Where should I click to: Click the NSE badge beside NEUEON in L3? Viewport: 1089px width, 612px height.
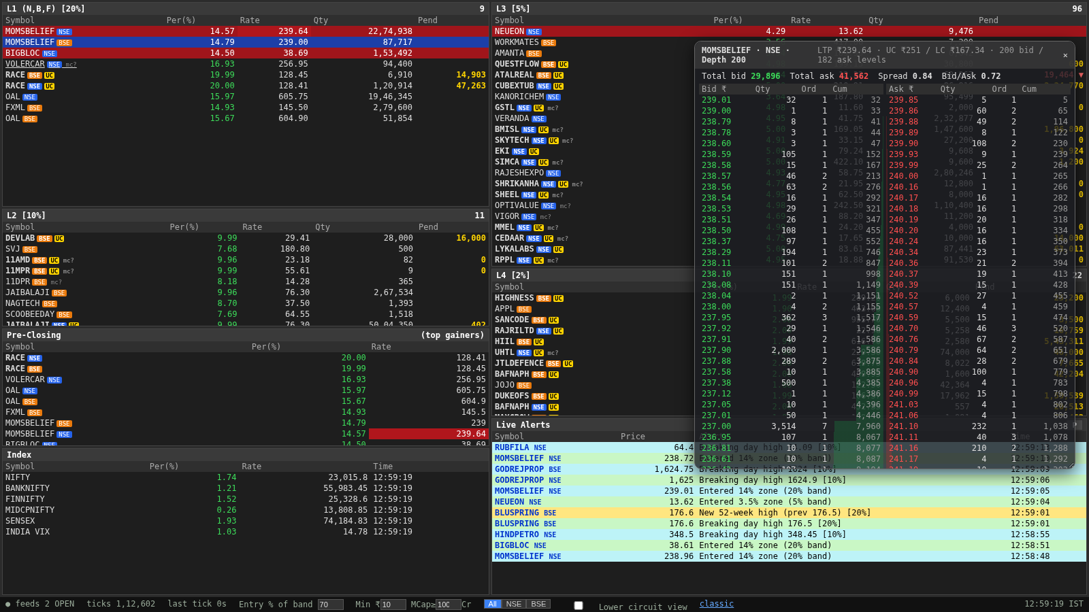click(x=534, y=32)
